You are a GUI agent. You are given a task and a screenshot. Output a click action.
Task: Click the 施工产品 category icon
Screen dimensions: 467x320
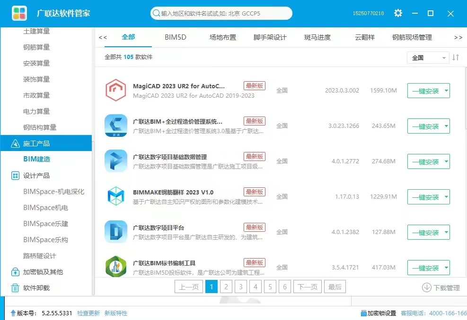15,143
